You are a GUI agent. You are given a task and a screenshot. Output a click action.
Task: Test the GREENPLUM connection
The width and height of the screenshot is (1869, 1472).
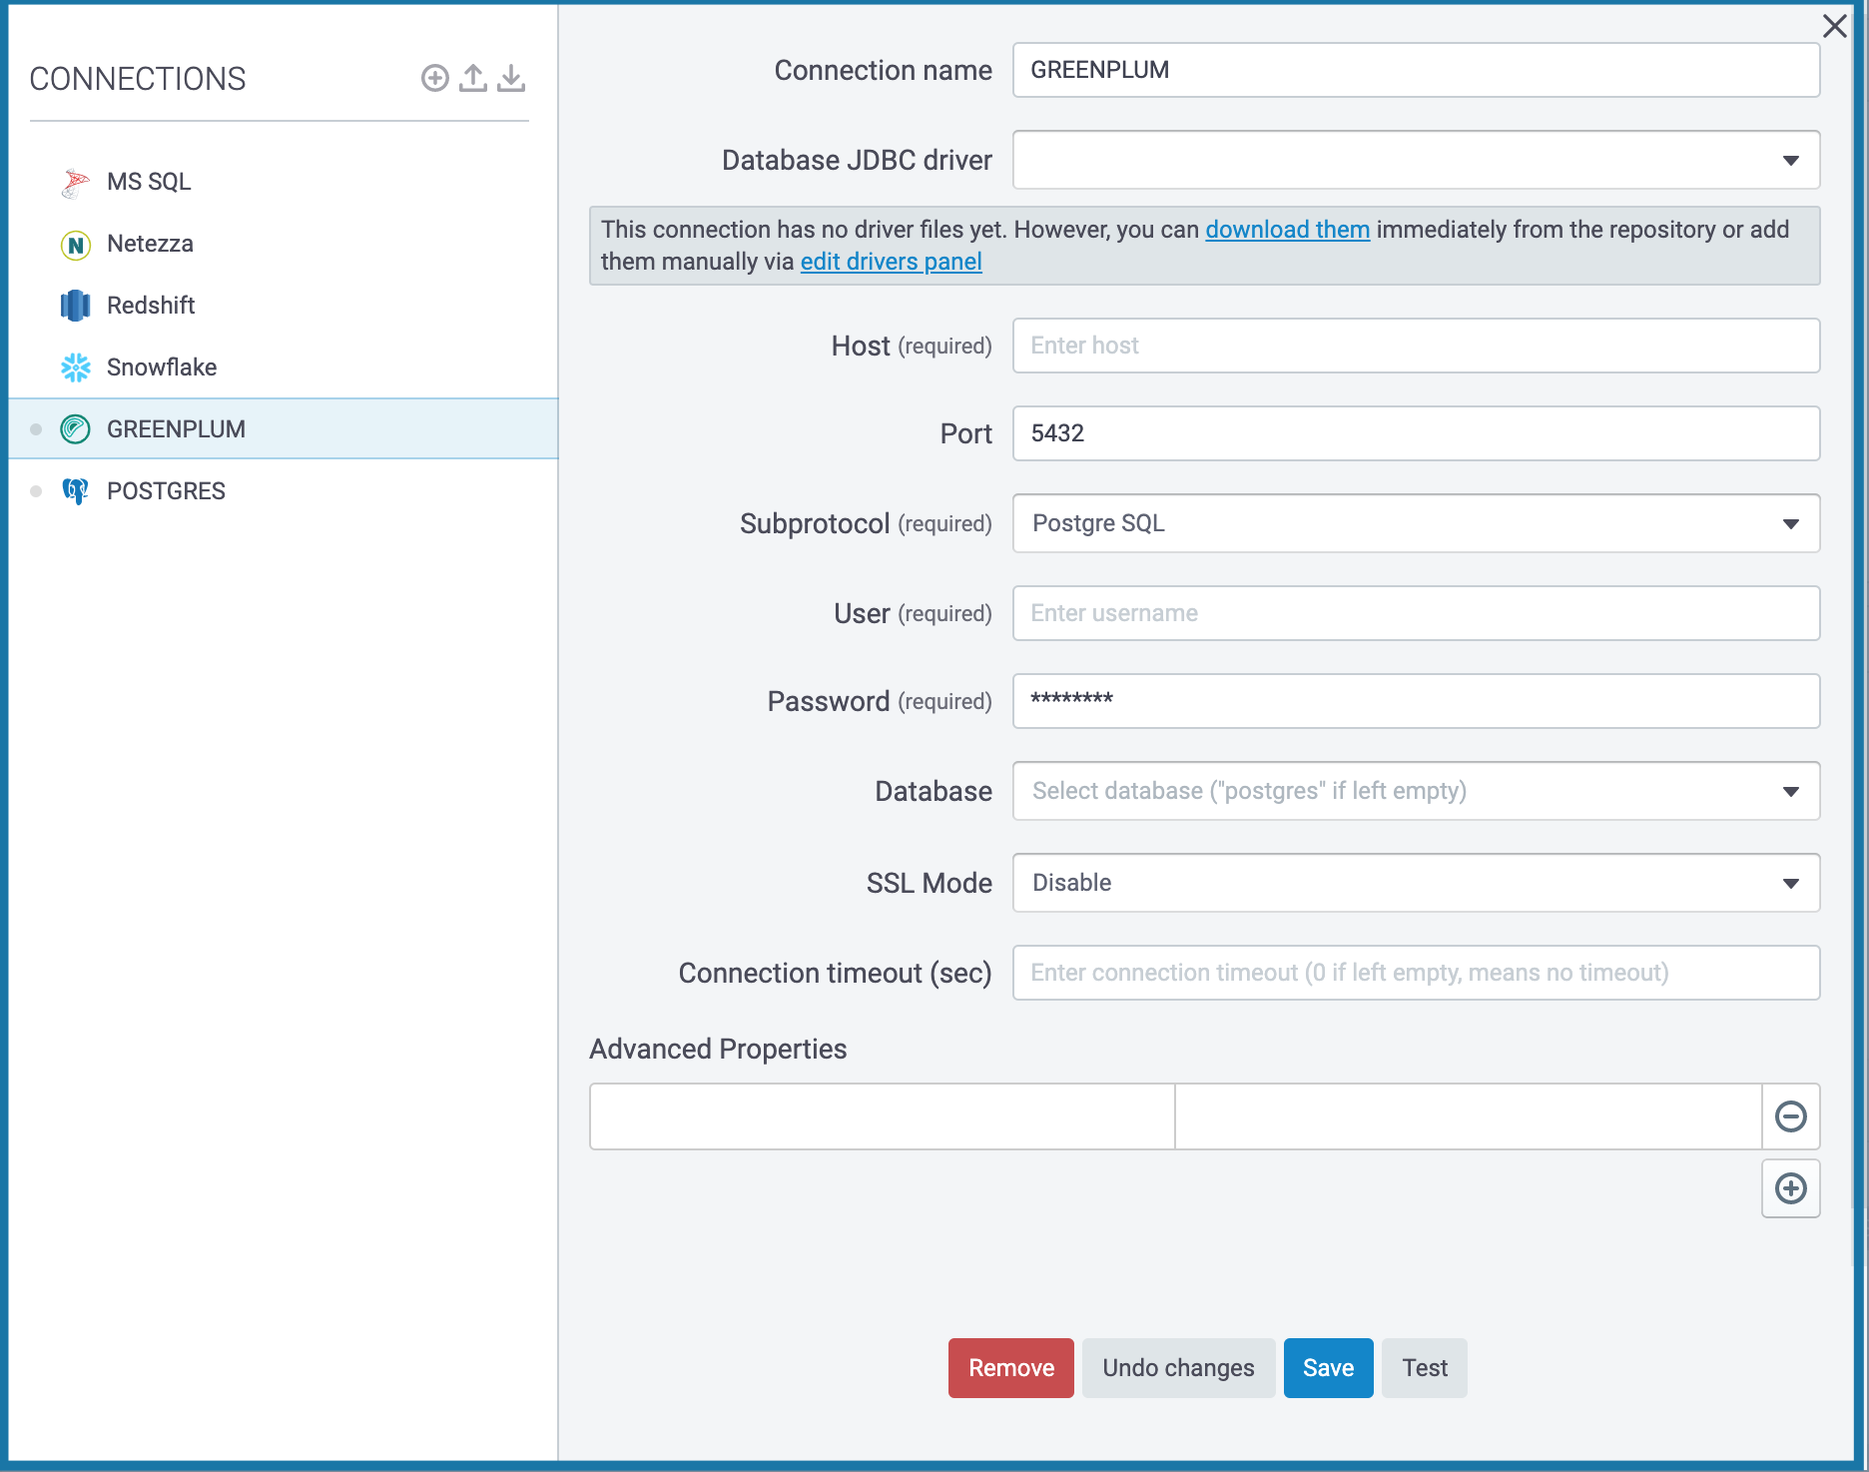[x=1424, y=1368]
